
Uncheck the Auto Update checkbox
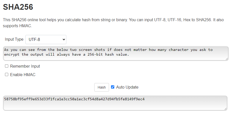tap(113, 87)
